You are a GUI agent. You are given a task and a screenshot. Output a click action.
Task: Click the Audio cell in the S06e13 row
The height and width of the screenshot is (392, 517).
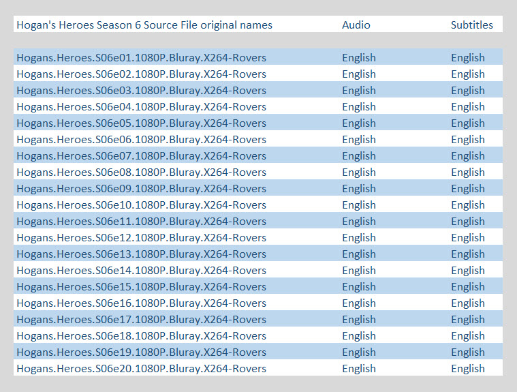tap(359, 254)
